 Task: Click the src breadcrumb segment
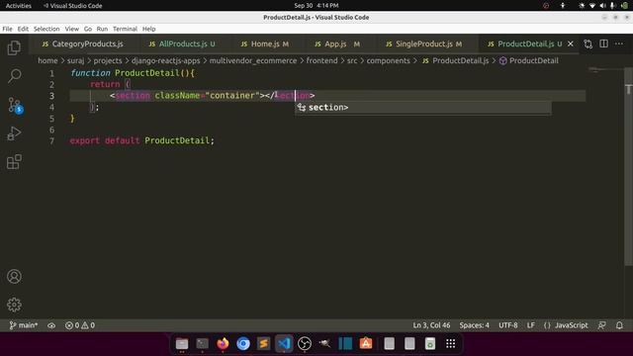pos(352,60)
